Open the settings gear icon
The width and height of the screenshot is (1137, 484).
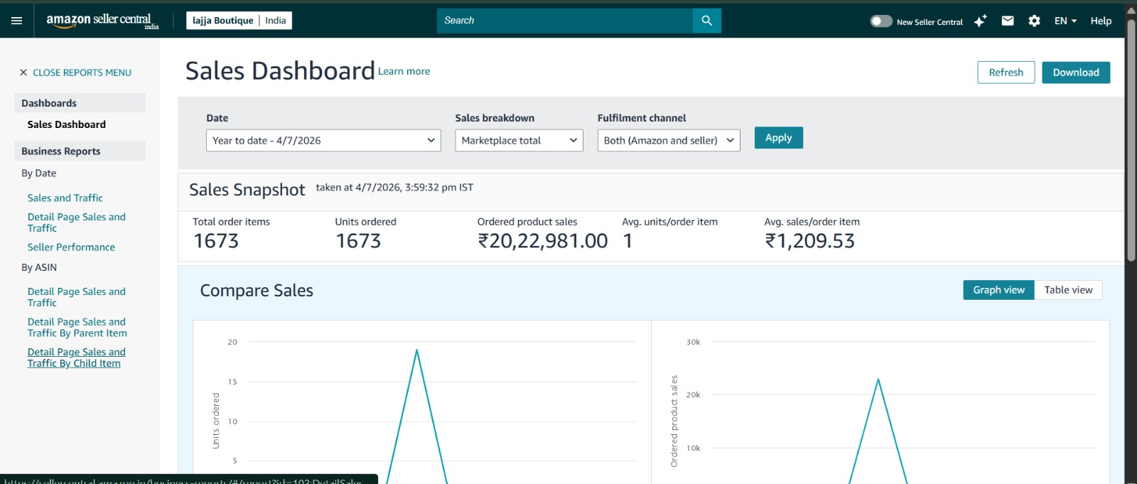click(x=1035, y=21)
